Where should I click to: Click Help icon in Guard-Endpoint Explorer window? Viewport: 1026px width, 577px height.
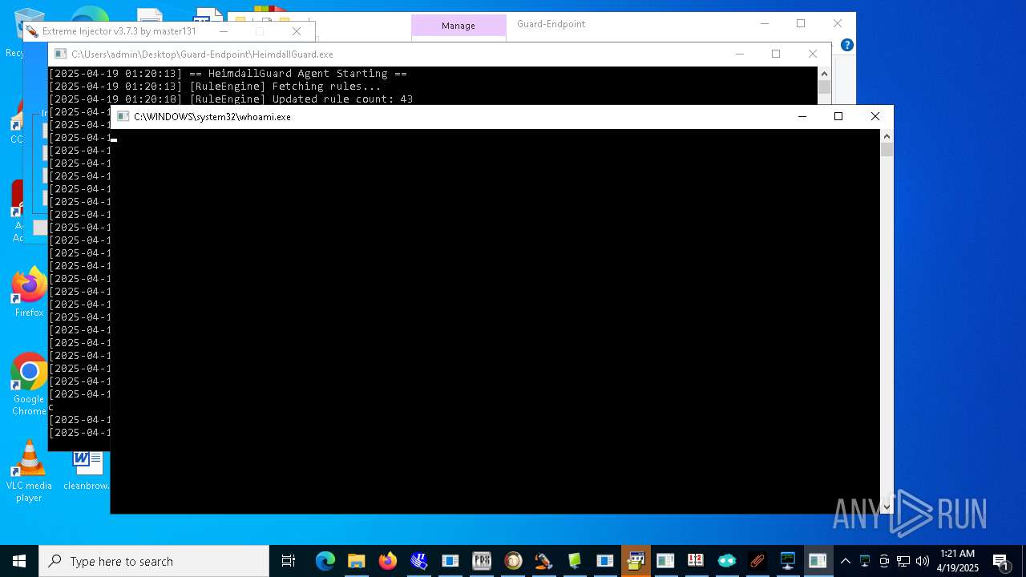pyautogui.click(x=846, y=45)
